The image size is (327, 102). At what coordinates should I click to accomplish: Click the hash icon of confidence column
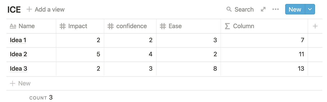(110, 26)
